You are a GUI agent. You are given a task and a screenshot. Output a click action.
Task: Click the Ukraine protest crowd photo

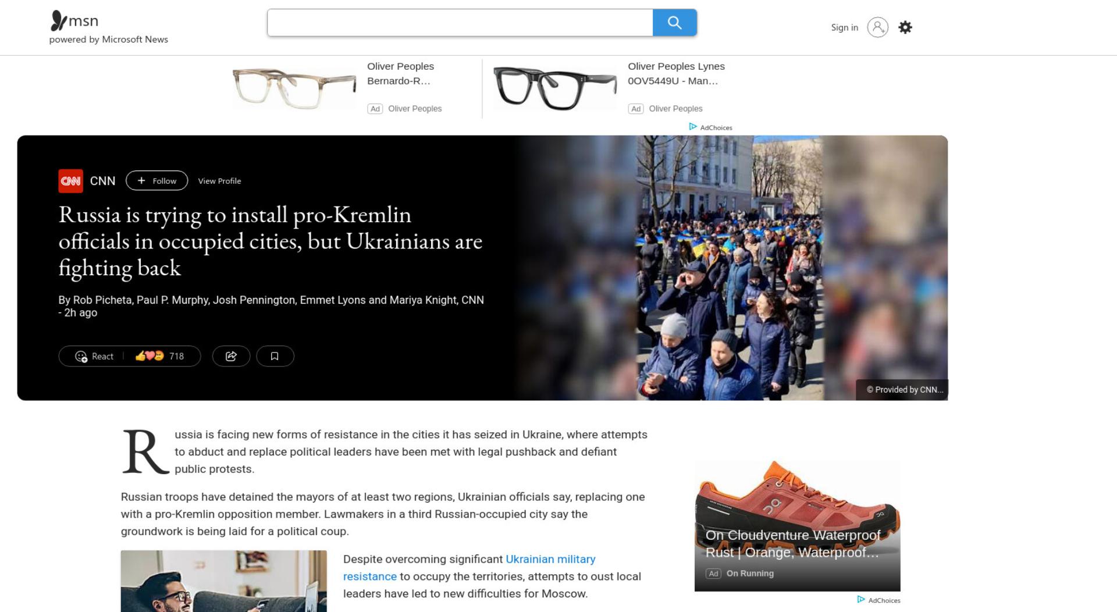[730, 268]
